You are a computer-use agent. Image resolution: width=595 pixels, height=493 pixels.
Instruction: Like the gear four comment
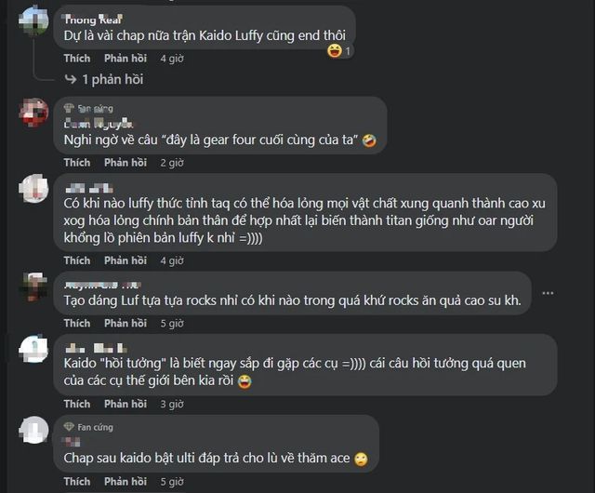coord(77,163)
